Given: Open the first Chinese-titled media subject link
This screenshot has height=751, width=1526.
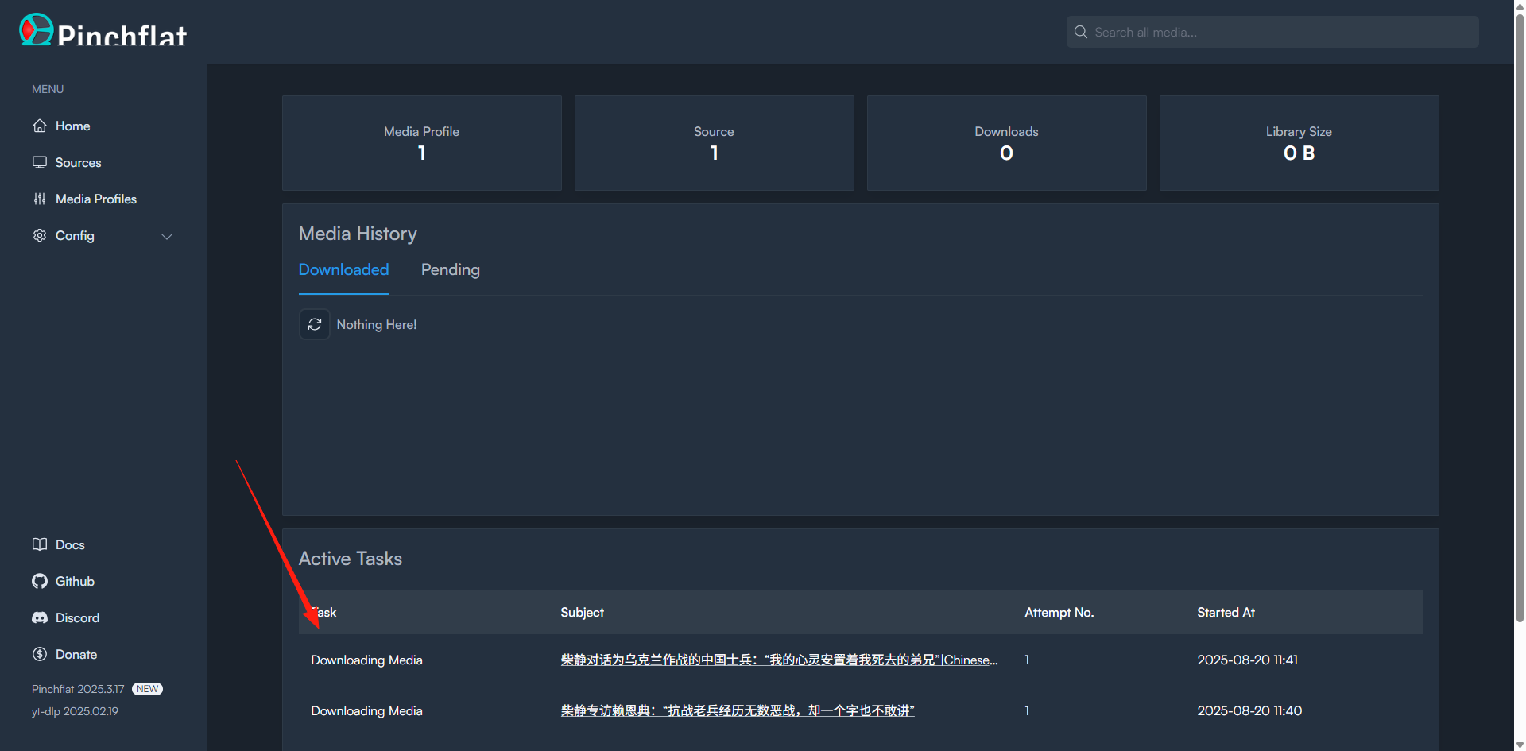Looking at the screenshot, I should (x=780, y=660).
